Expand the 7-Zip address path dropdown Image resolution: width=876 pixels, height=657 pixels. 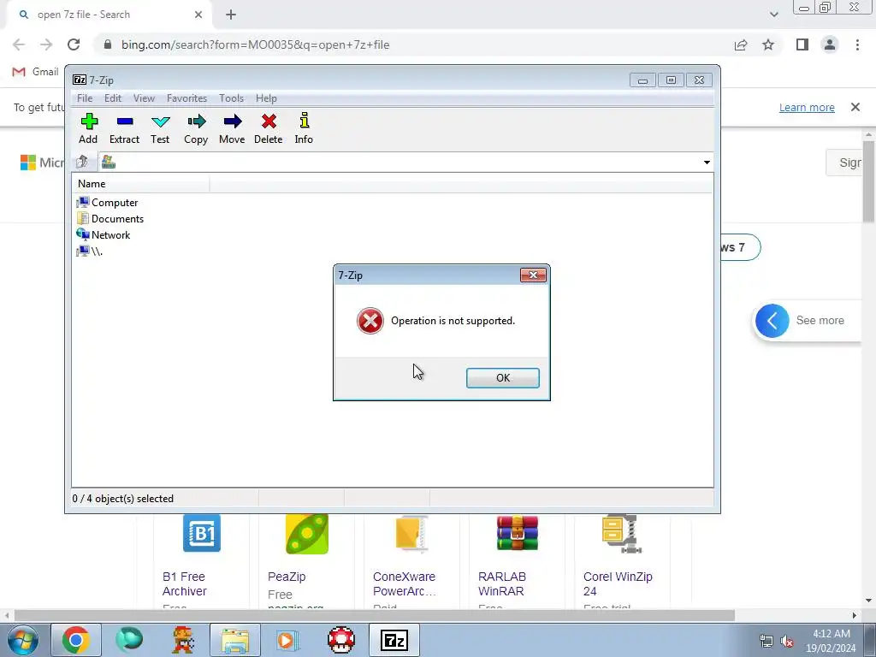[707, 163]
